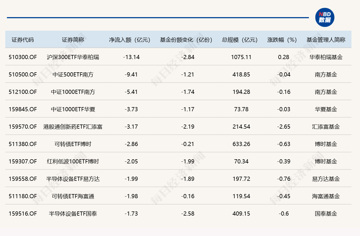
Task: Click price change value 0.28
Action: point(284,57)
